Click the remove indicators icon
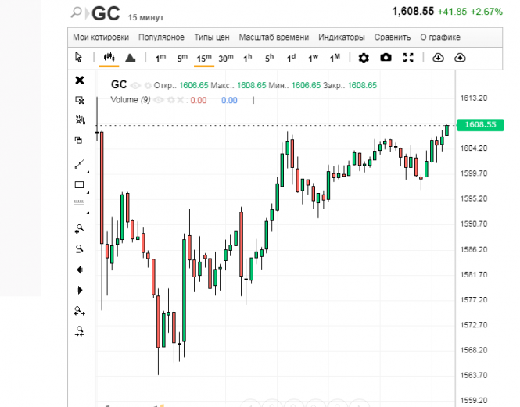Screen dimensions: 520x407 pos(80,120)
